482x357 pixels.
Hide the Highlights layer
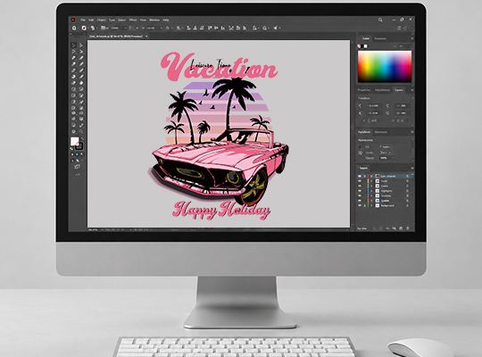click(x=360, y=191)
